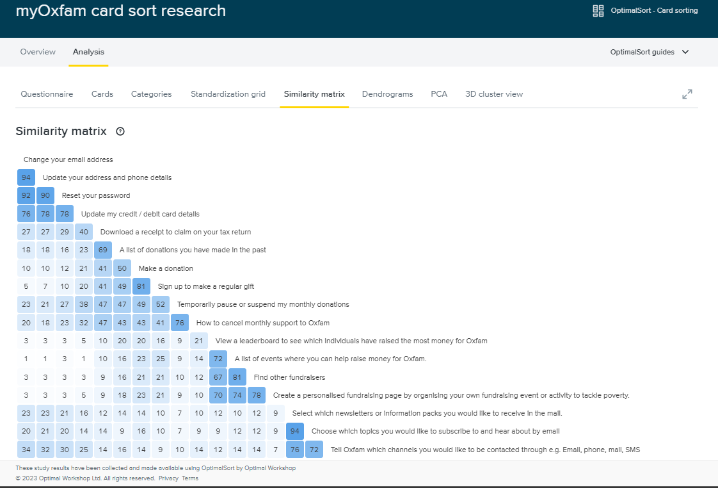Click the 72 cell beside 'Tell Oxfam which channels'

pyautogui.click(x=314, y=450)
